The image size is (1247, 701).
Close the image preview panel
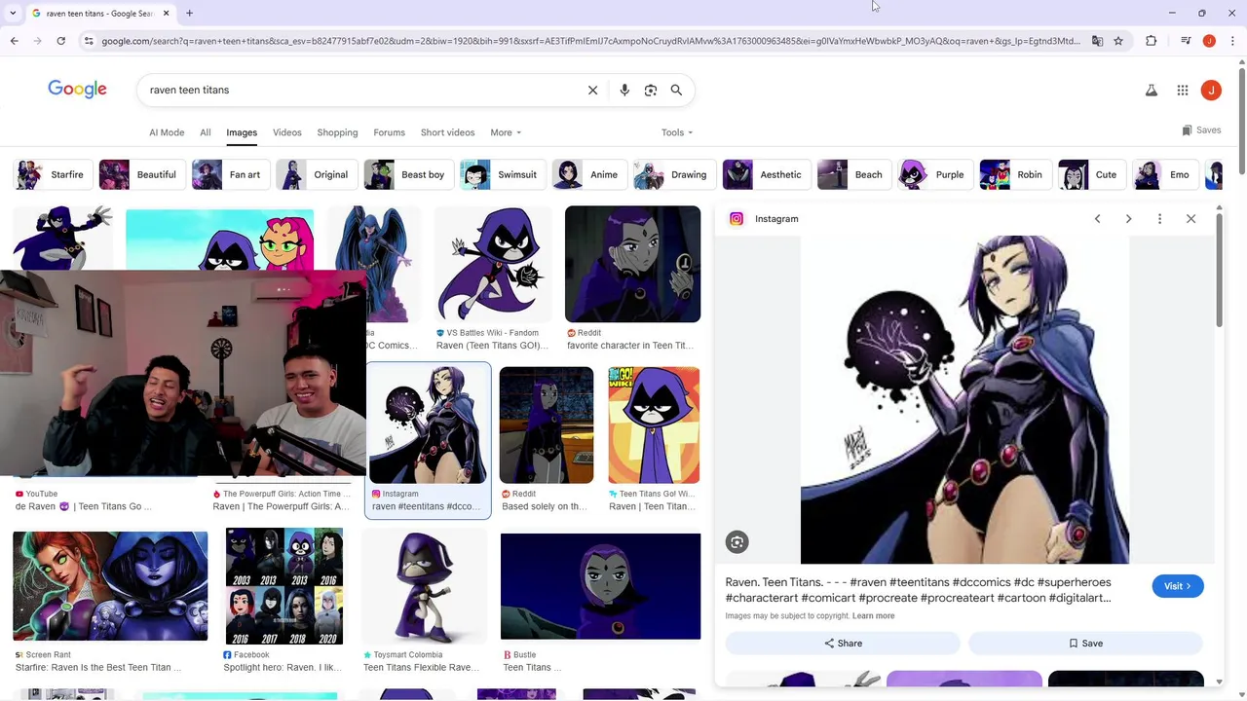coord(1190,218)
